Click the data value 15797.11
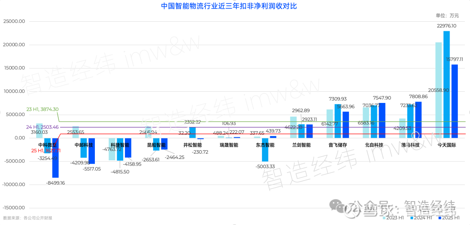This screenshot has height=225, width=470. tap(455, 59)
